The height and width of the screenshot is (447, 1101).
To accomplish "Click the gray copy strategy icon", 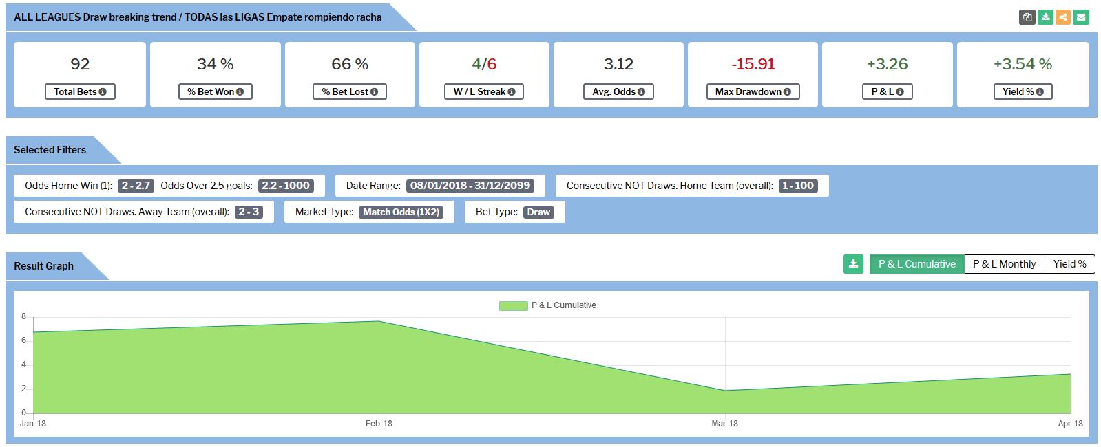I will 1027,17.
